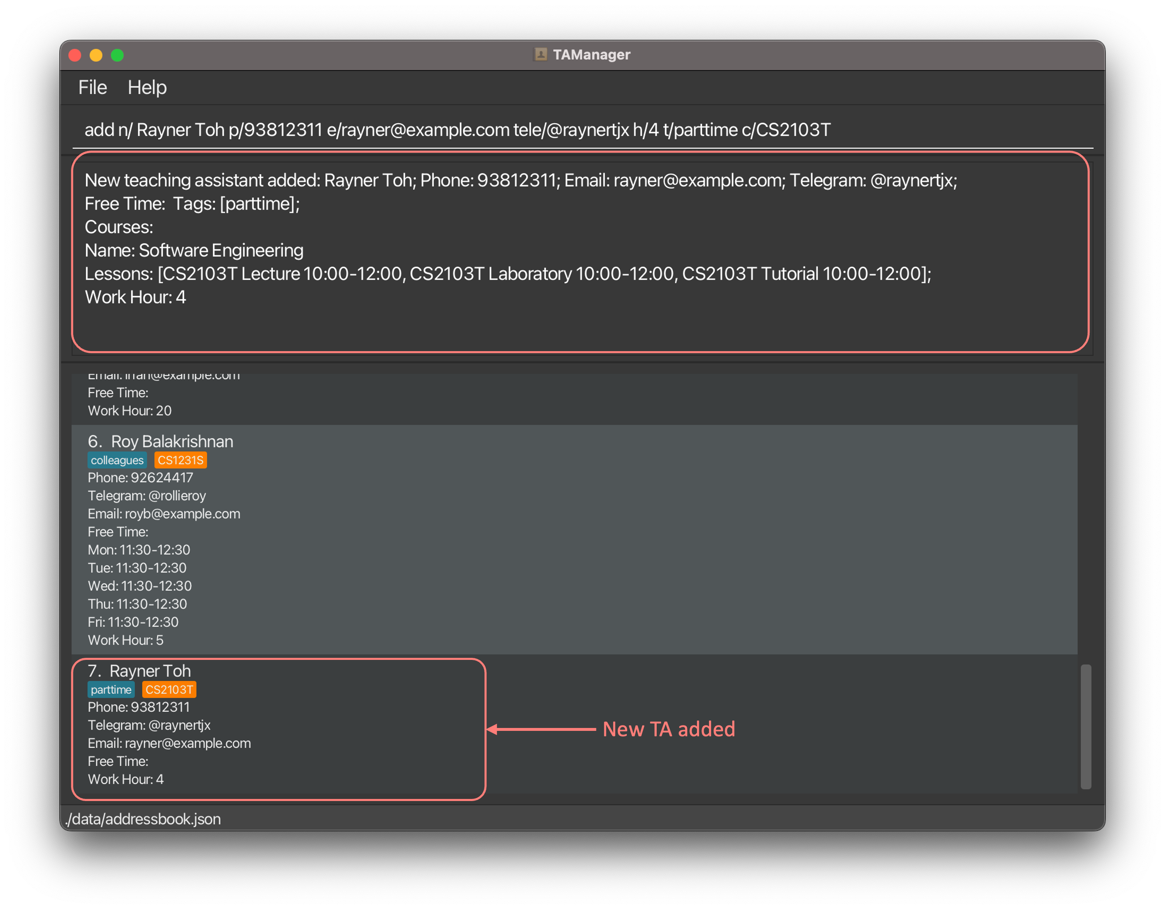Click 'Phone: 92624417' in Roy's card
1166x911 pixels.
tap(140, 478)
